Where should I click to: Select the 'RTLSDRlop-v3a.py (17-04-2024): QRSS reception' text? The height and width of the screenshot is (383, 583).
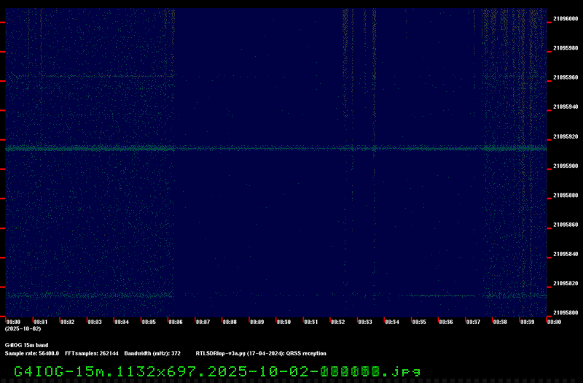click(x=261, y=354)
